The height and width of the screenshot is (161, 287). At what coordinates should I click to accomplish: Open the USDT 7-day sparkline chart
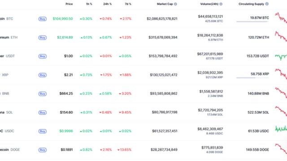[x=281, y=57]
